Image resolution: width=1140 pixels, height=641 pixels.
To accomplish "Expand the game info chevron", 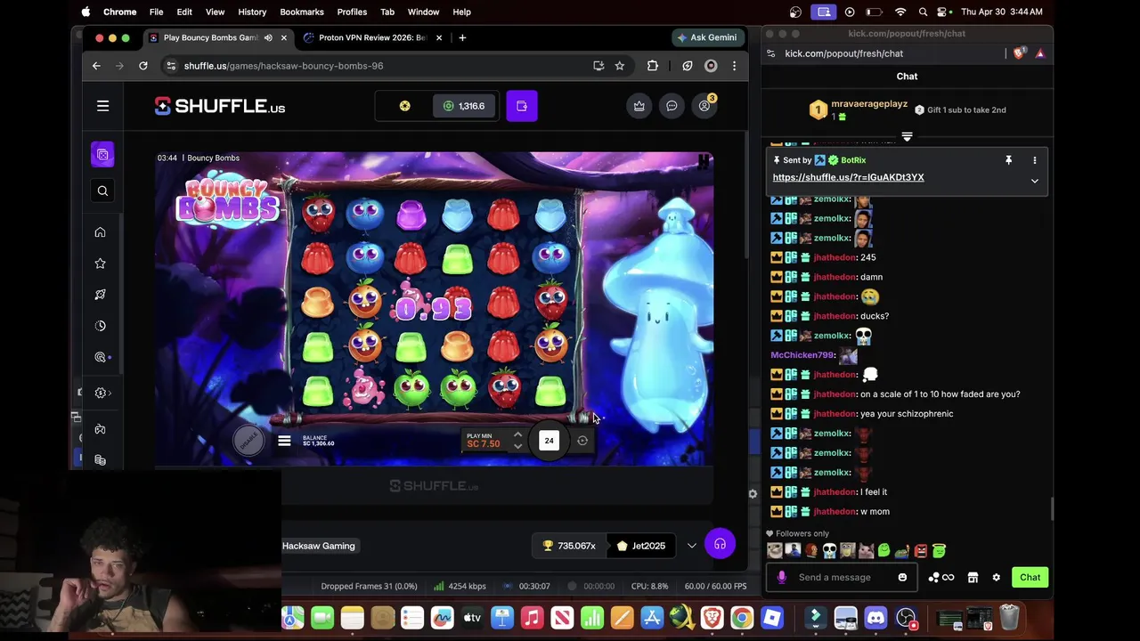I will (692, 546).
